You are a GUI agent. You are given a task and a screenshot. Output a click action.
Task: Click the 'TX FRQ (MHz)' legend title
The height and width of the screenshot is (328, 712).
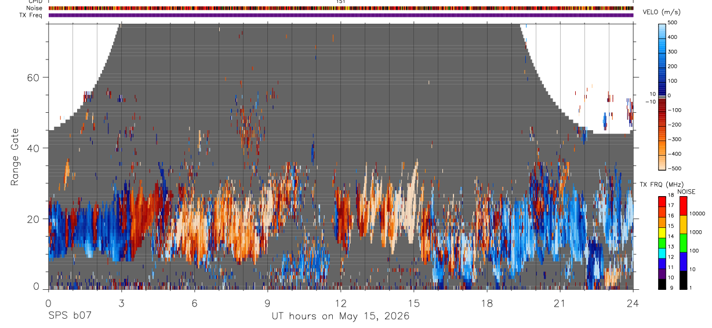pyautogui.click(x=661, y=184)
